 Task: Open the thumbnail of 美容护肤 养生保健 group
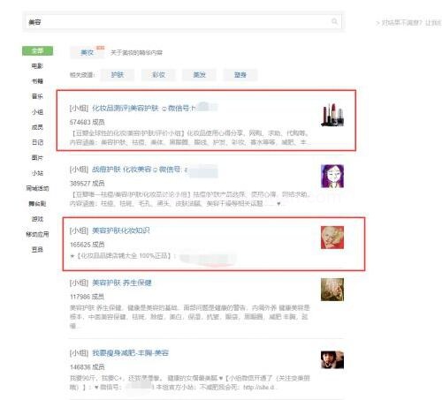coord(332,290)
